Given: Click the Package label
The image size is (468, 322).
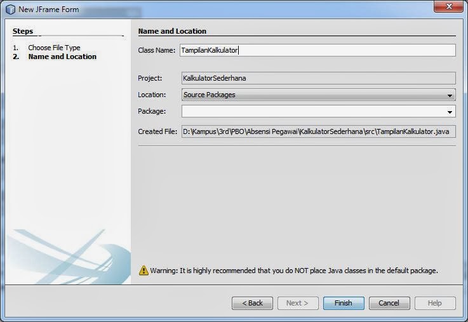Looking at the screenshot, I should [152, 111].
